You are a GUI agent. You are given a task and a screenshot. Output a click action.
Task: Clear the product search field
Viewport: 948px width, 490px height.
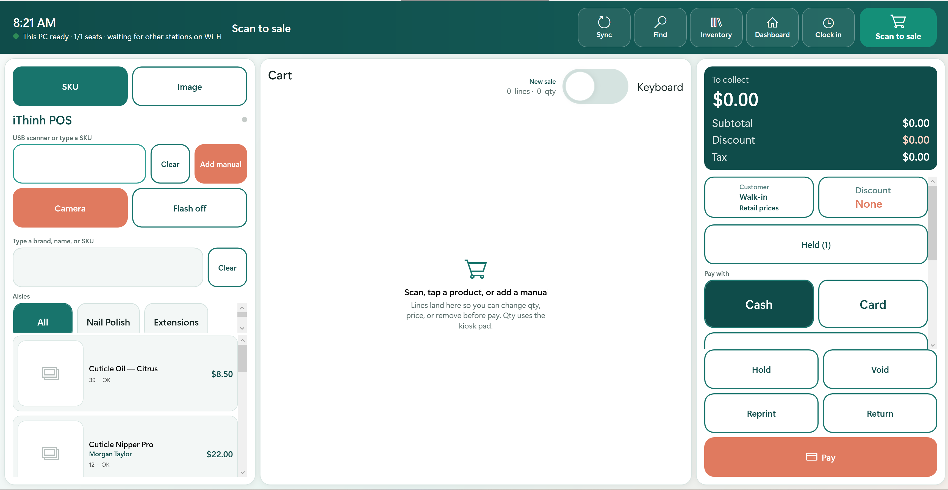pyautogui.click(x=227, y=268)
